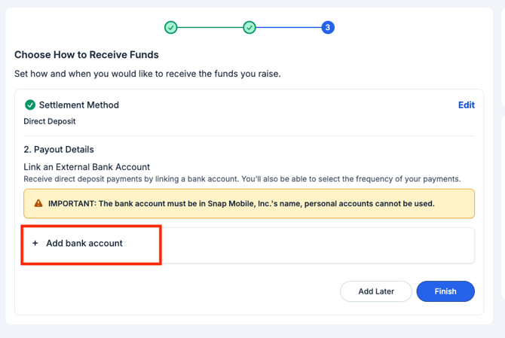Click green Settlement Method check icon

pyautogui.click(x=30, y=105)
